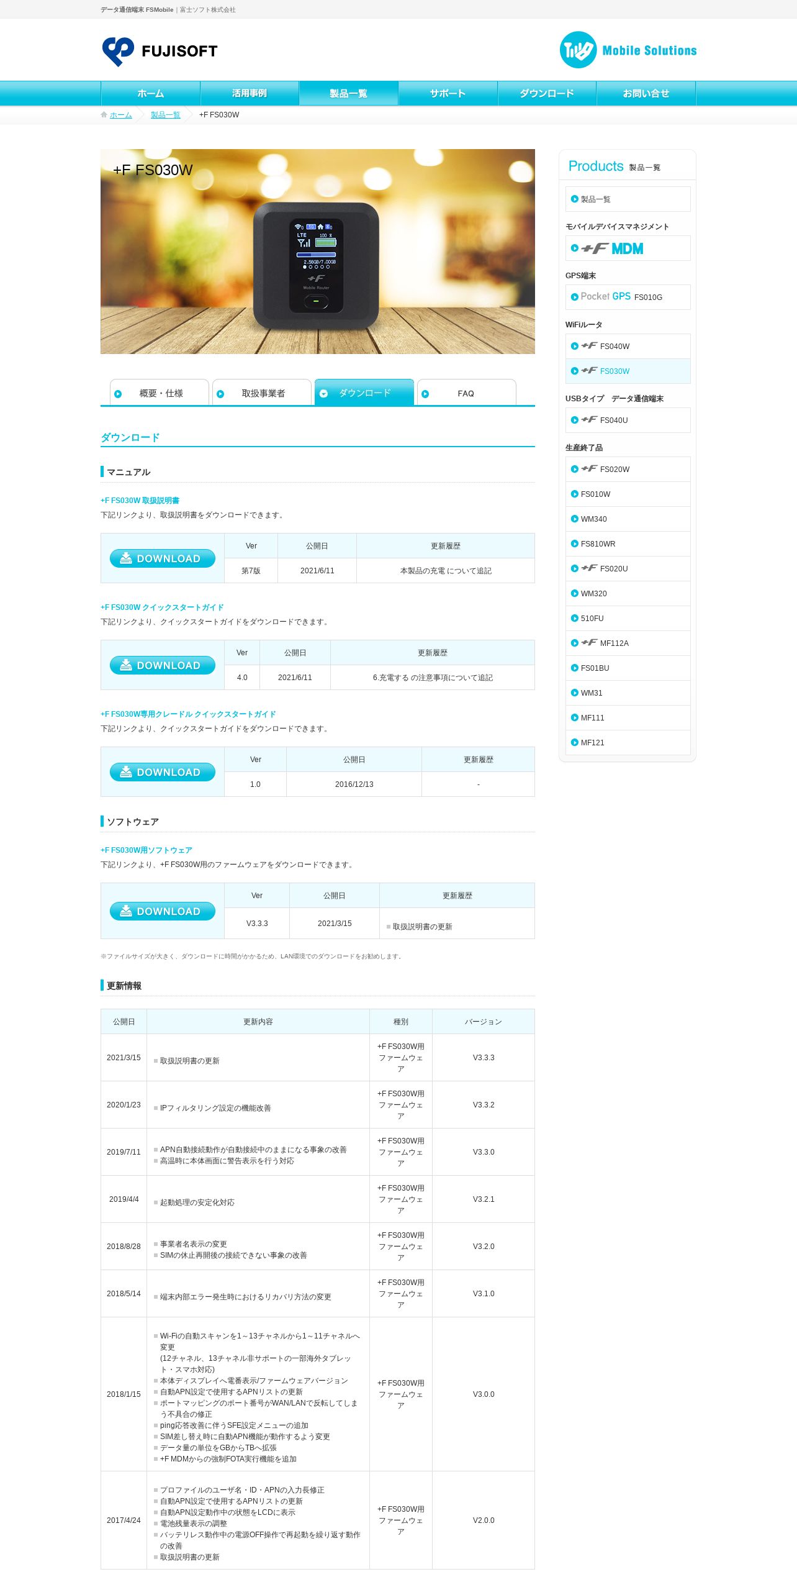Click arrow icon beside Pocket GPS FS010G

574,297
